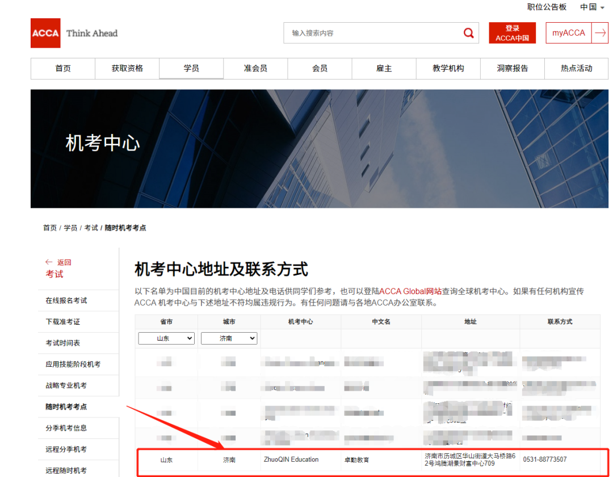The image size is (613, 477).
Task: Open the 热点活动 navigation tab
Action: (x=576, y=68)
